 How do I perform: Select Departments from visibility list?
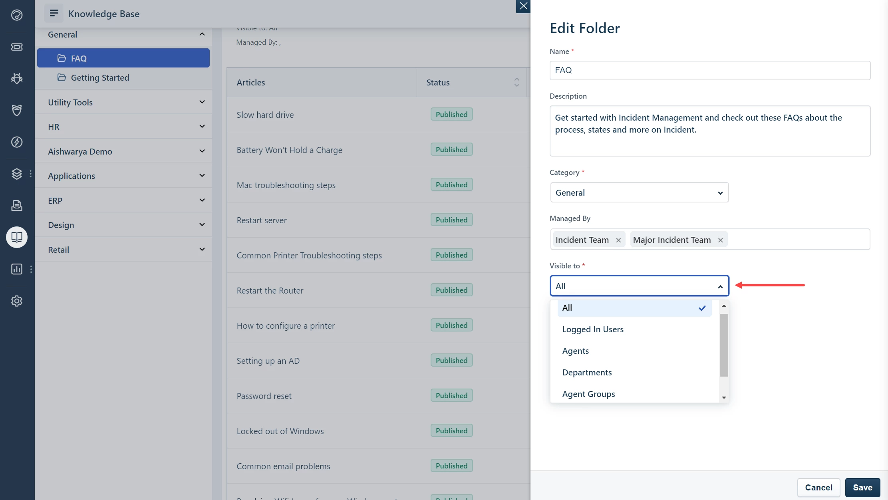point(587,373)
